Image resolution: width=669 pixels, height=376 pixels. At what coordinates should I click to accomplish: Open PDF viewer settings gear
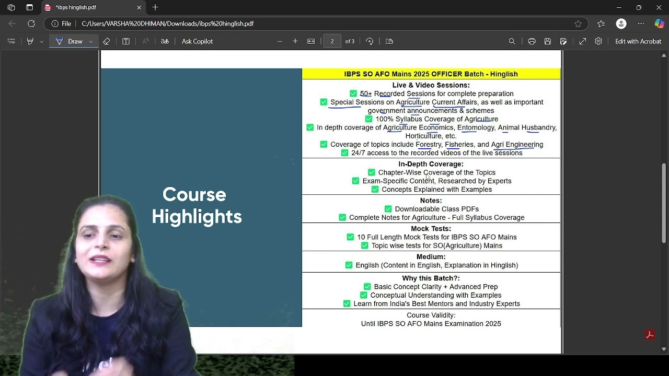click(x=598, y=41)
